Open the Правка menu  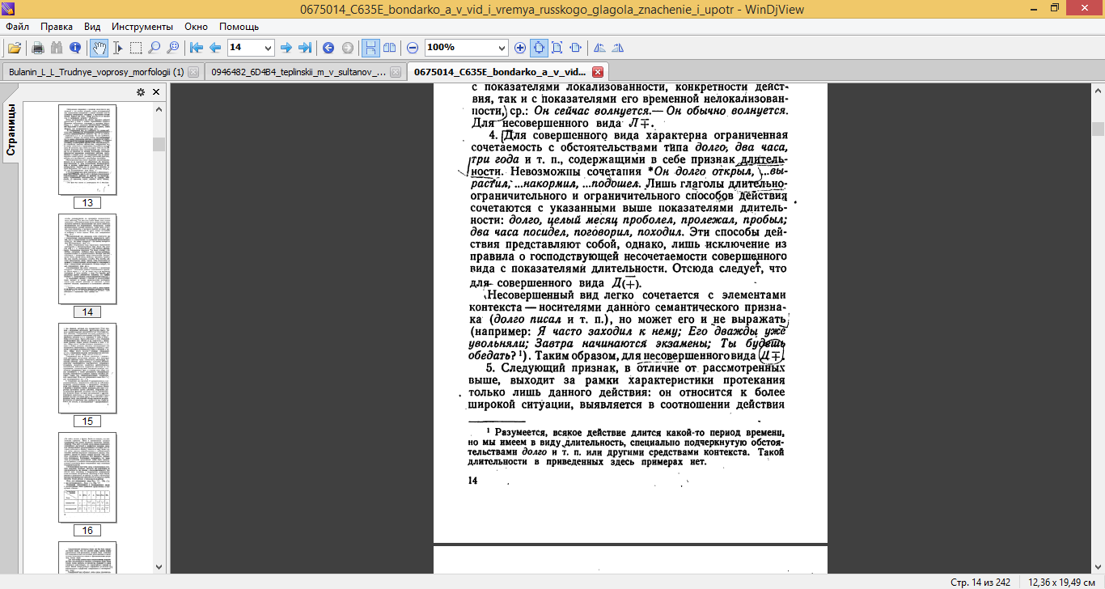coord(57,26)
